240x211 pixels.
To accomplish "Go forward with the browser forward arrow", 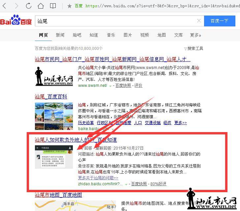I will pyautogui.click(x=16, y=6).
